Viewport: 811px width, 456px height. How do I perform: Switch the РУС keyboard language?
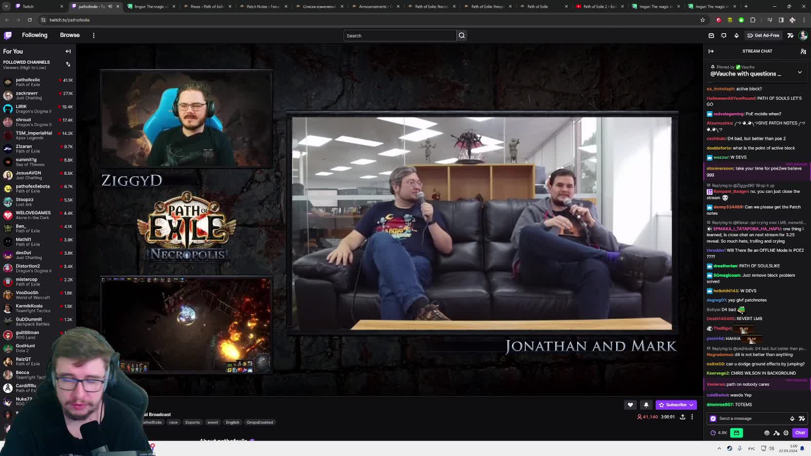tap(752, 448)
